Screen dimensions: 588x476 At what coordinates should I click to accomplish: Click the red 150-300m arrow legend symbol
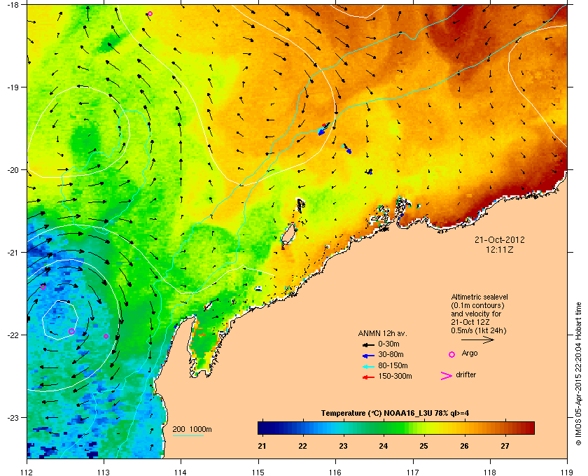368,377
